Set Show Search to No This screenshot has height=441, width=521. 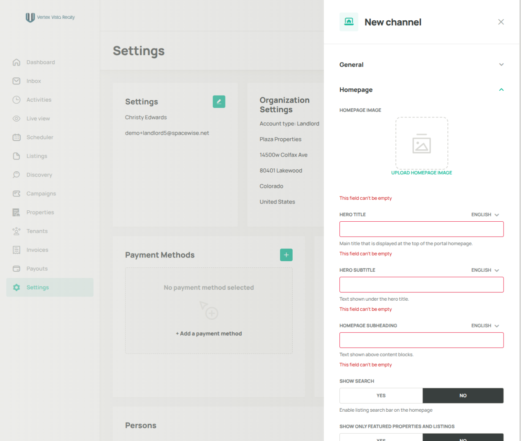pyautogui.click(x=463, y=395)
